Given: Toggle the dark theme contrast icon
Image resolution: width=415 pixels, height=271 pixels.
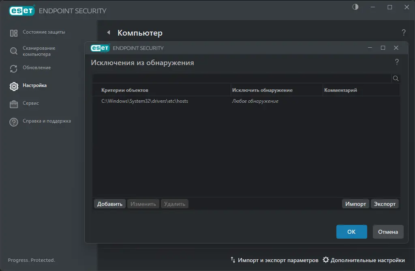Looking at the screenshot, I should pos(355,7).
